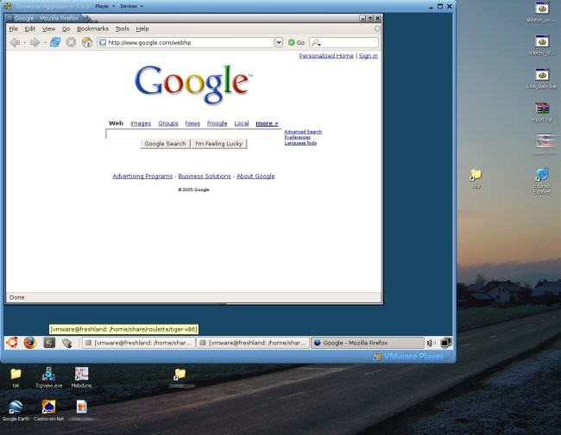Open Business Solutions link
Viewport: 561px width, 435px height.
click(205, 176)
